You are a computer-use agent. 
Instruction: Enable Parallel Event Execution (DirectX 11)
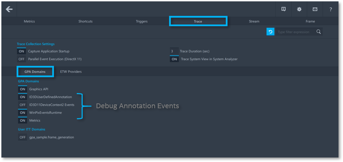[x=21, y=59]
